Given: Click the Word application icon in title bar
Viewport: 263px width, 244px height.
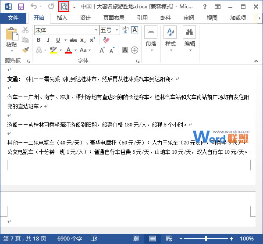Looking at the screenshot, I should 8,7.
